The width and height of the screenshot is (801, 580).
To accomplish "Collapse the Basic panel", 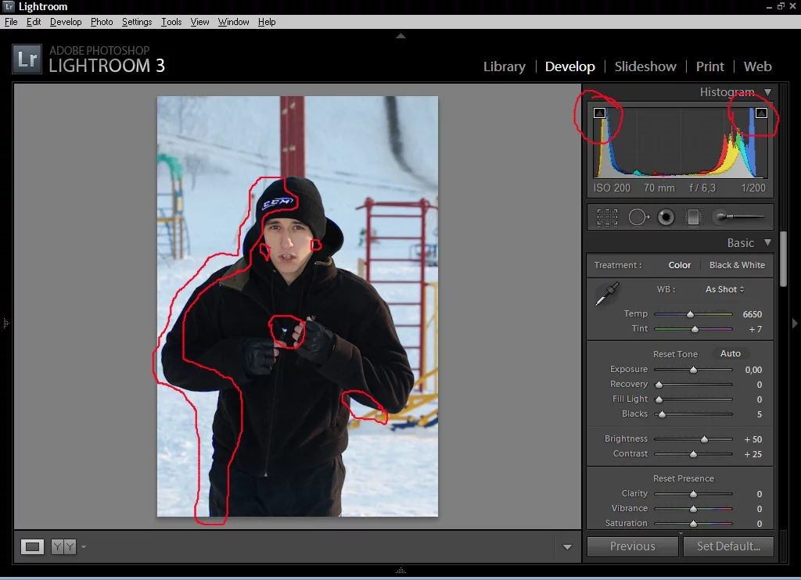I will pyautogui.click(x=767, y=243).
